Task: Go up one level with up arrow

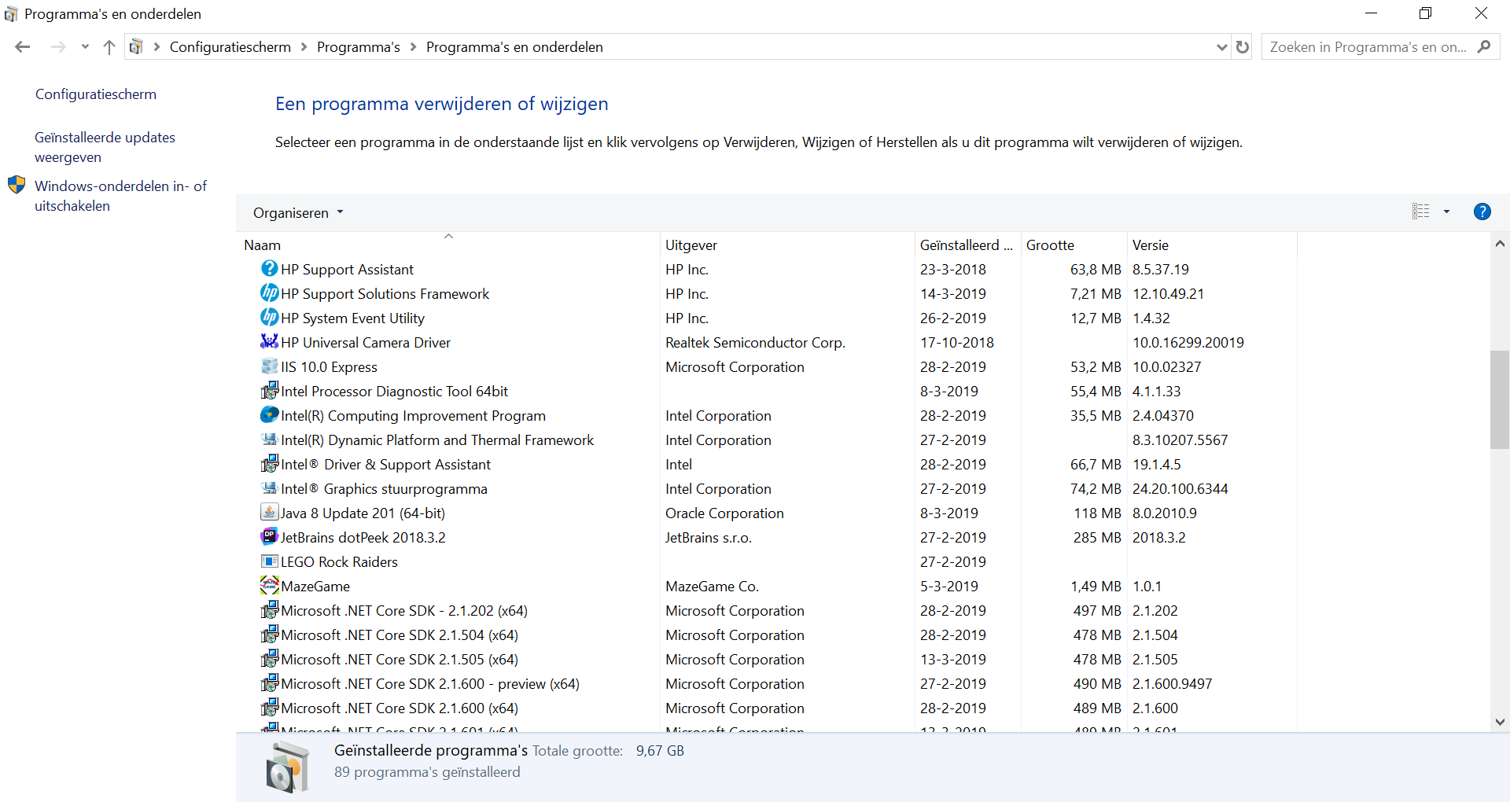Action: click(x=109, y=47)
